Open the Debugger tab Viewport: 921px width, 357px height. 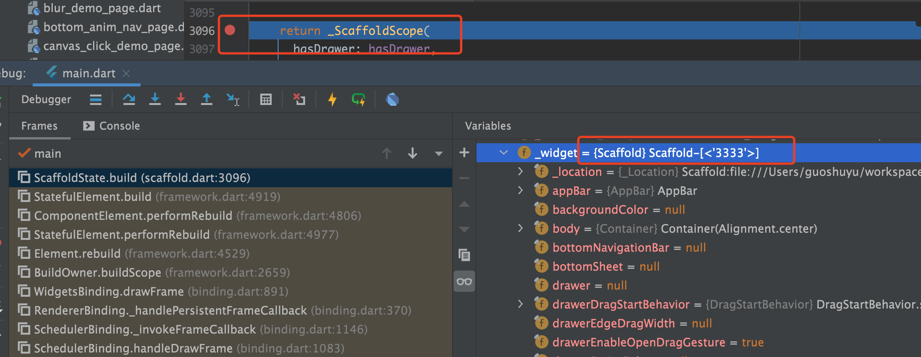46,99
